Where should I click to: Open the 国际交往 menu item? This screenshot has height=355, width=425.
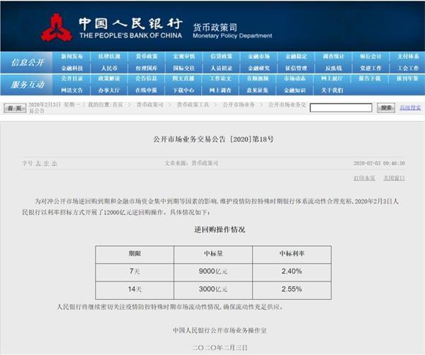click(184, 68)
